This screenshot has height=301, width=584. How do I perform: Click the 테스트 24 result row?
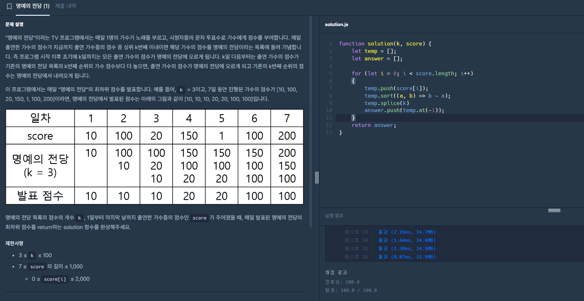coord(390,240)
